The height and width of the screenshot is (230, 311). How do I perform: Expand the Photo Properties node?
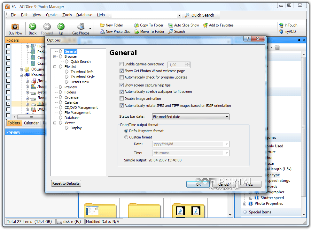coord(245,204)
